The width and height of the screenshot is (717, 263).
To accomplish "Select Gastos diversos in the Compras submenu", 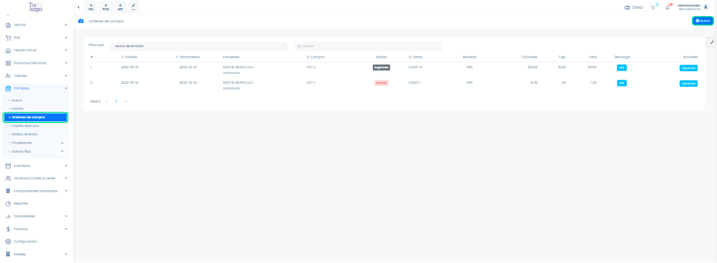I will (x=24, y=134).
